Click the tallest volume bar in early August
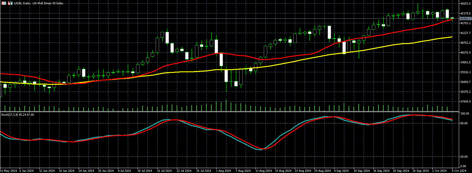 point(226,106)
